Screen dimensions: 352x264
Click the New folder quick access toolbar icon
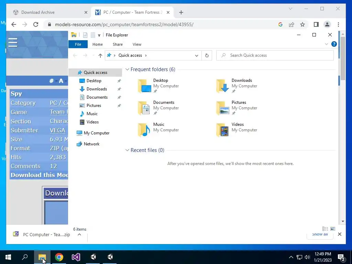click(93, 35)
